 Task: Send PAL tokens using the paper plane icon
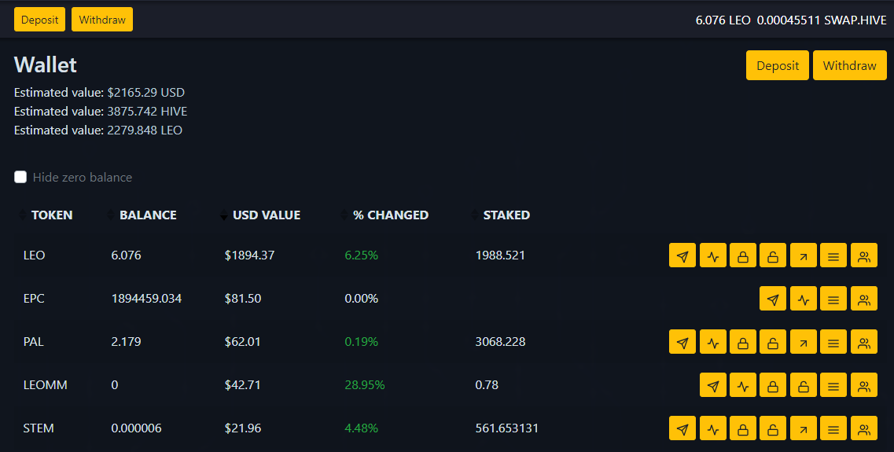[x=682, y=342]
